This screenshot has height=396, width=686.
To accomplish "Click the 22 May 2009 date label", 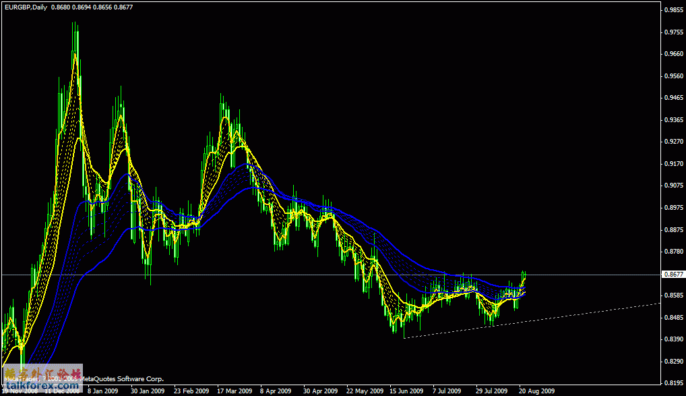I will click(365, 391).
